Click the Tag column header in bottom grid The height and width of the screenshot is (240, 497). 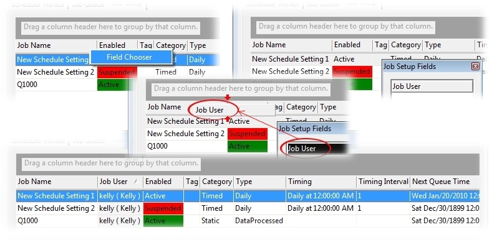coord(192,182)
